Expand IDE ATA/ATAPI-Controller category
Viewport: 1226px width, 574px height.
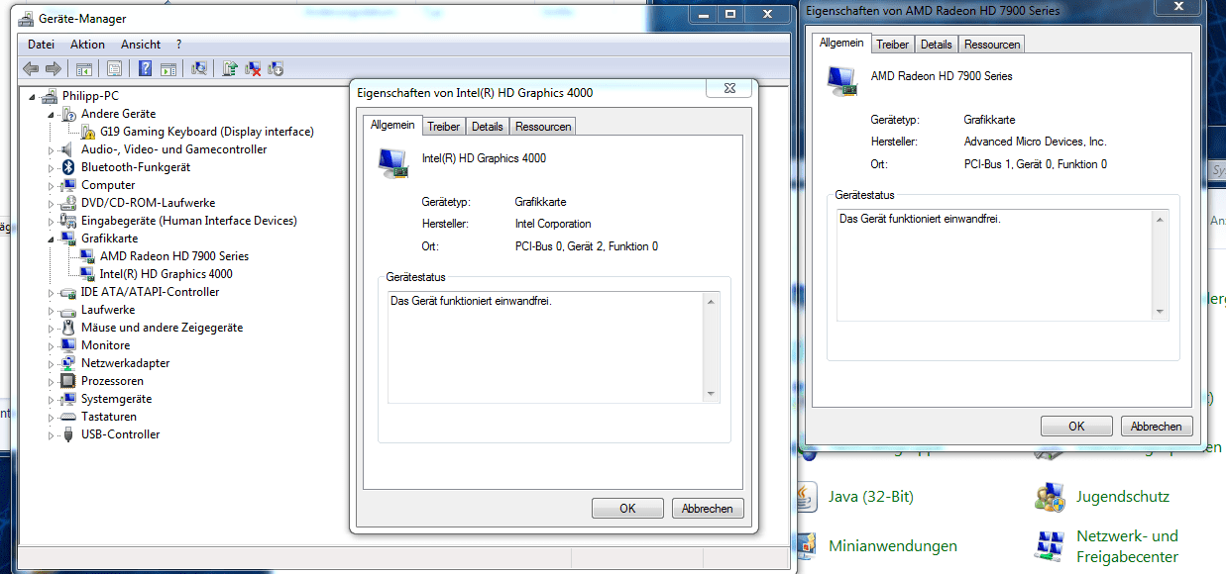52,293
